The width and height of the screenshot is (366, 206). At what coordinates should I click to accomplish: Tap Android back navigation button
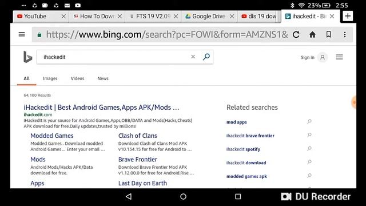tap(129, 196)
